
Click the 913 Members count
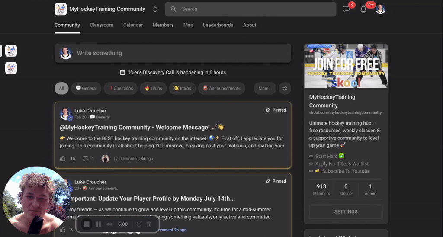pyautogui.click(x=321, y=189)
